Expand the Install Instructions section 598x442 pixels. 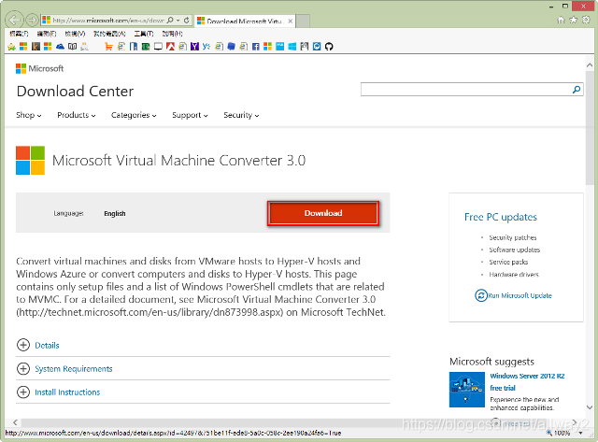pyautogui.click(x=58, y=392)
